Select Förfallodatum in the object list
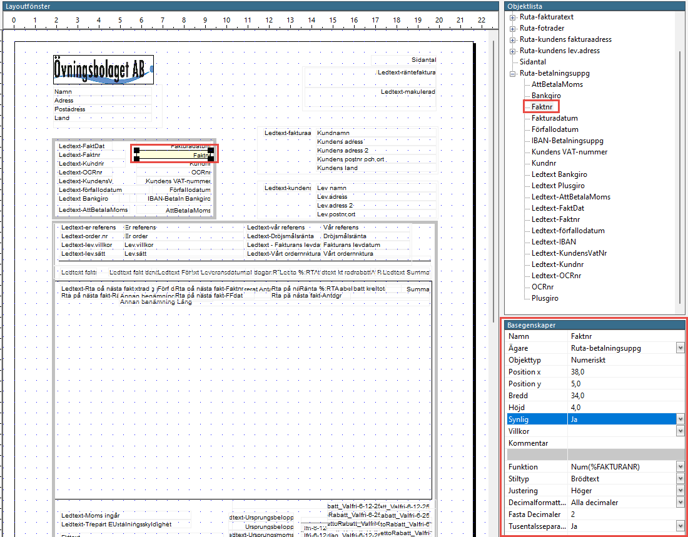Screen dimensions: 688x537 pyautogui.click(x=555, y=129)
